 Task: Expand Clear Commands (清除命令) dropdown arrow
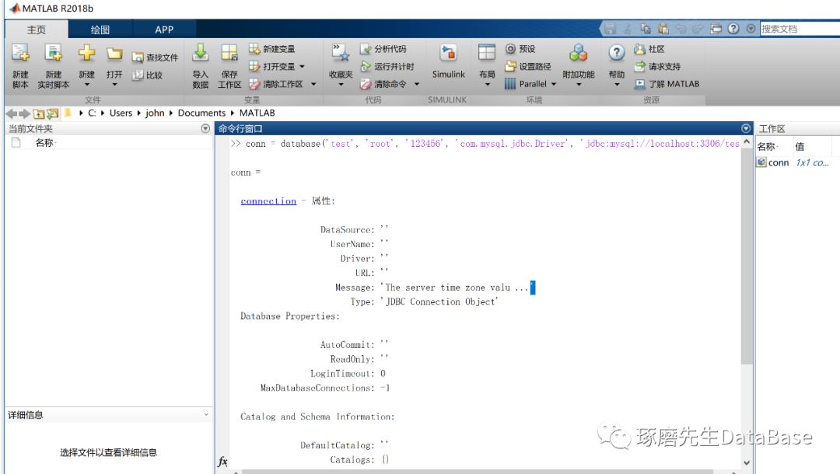pos(417,84)
